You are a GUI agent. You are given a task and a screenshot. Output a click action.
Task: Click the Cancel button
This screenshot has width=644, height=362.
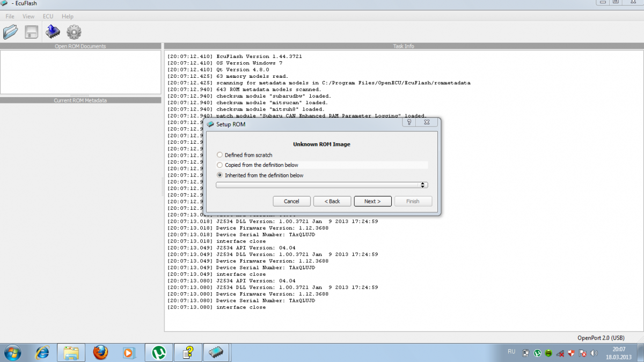[x=291, y=201]
